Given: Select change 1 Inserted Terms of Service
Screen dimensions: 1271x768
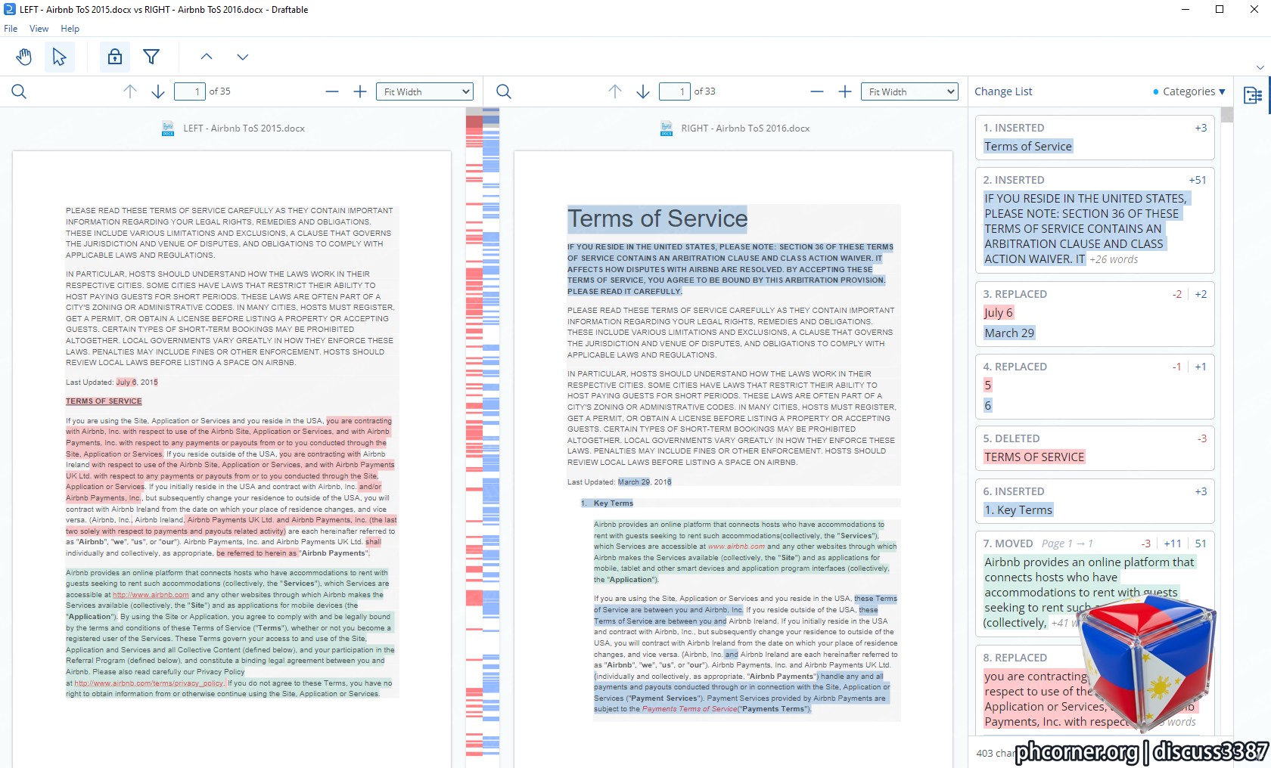Looking at the screenshot, I should (1095, 138).
